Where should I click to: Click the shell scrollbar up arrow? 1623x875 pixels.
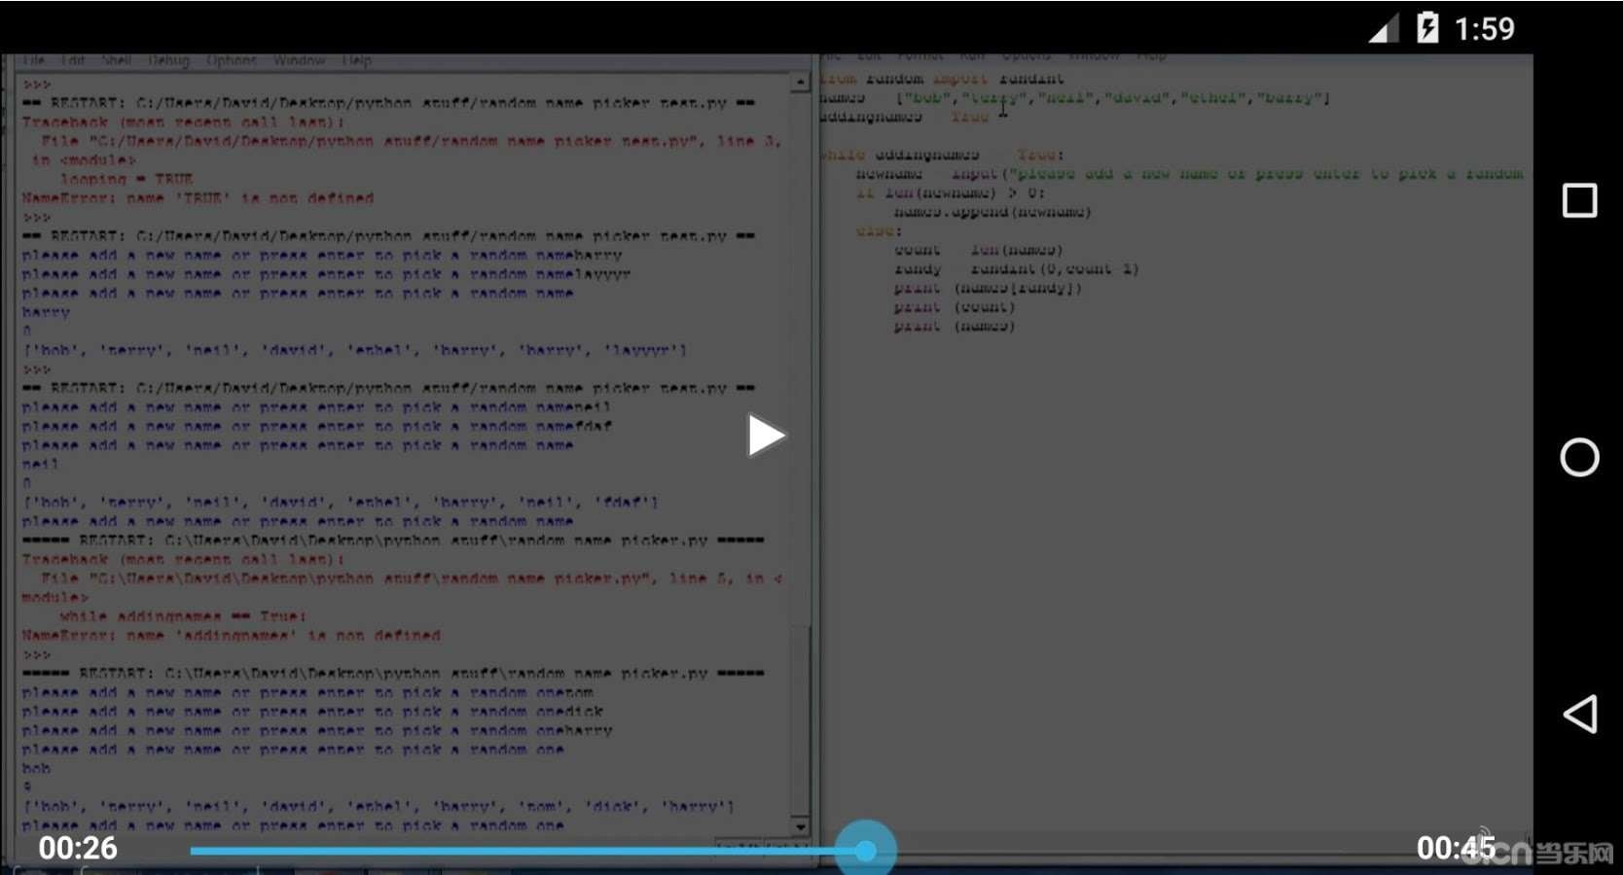point(801,83)
